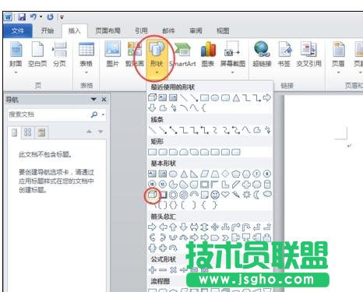Image resolution: width=363 pixels, height=292 pixels.
Task: Select the straight line in 线条 section
Action: pos(152,130)
